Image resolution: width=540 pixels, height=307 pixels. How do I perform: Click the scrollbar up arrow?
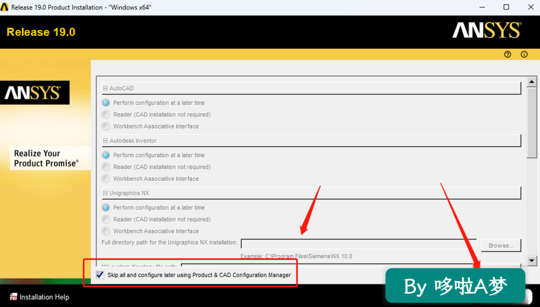[532, 81]
